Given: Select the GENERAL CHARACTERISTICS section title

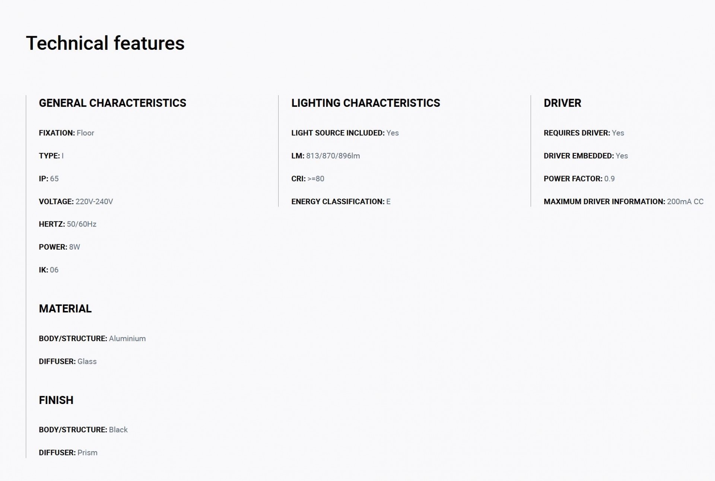Looking at the screenshot, I should [x=112, y=103].
